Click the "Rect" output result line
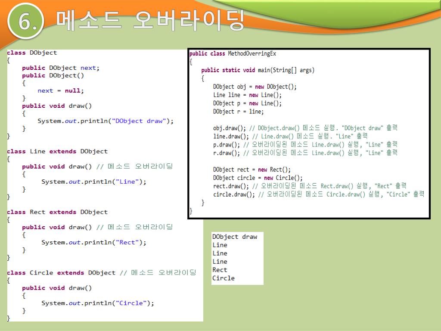Screen dimensions: 441x331 click(x=220, y=270)
